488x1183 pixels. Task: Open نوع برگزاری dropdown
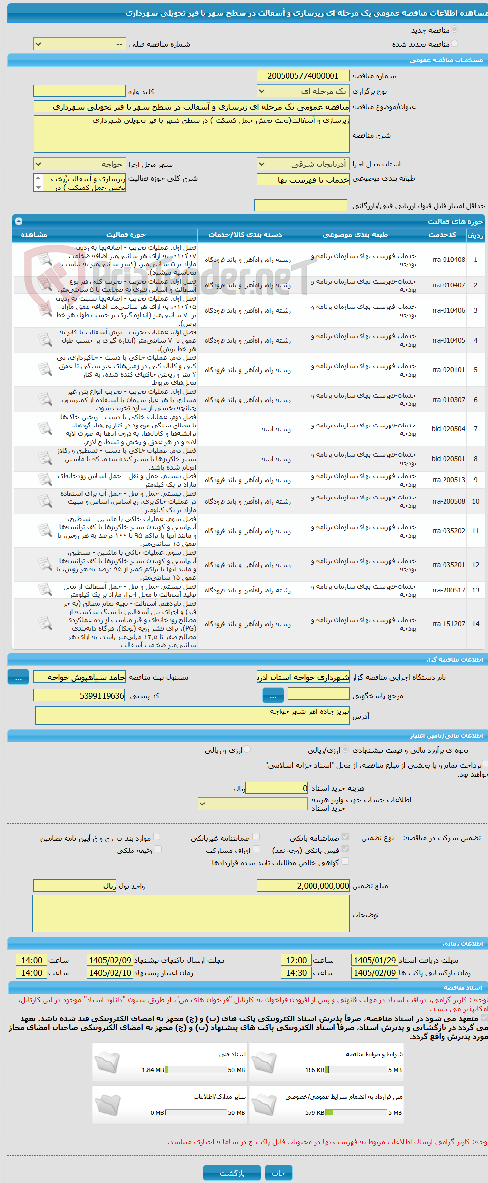click(303, 91)
